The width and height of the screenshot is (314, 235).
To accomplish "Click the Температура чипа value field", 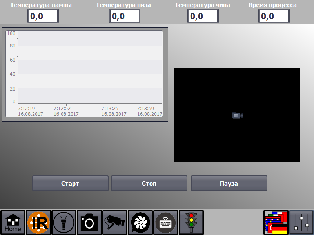I will coord(203,16).
